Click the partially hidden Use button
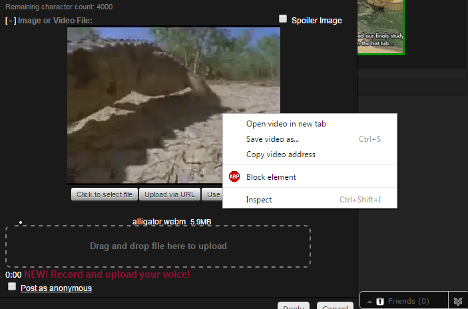This screenshot has height=309, width=468. click(x=212, y=194)
